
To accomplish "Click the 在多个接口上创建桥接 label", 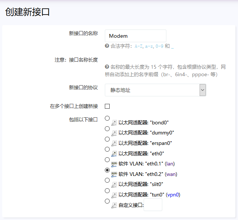I will (74, 106).
